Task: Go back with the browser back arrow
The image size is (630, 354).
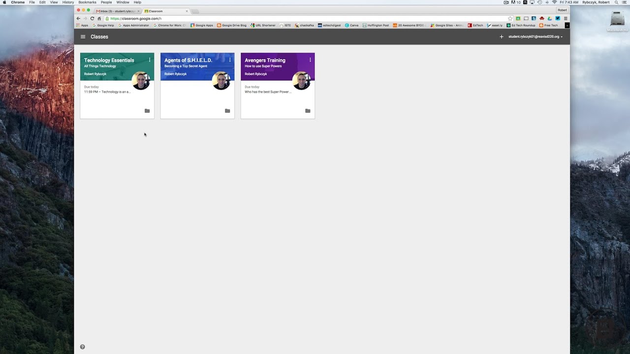Action: tap(78, 18)
